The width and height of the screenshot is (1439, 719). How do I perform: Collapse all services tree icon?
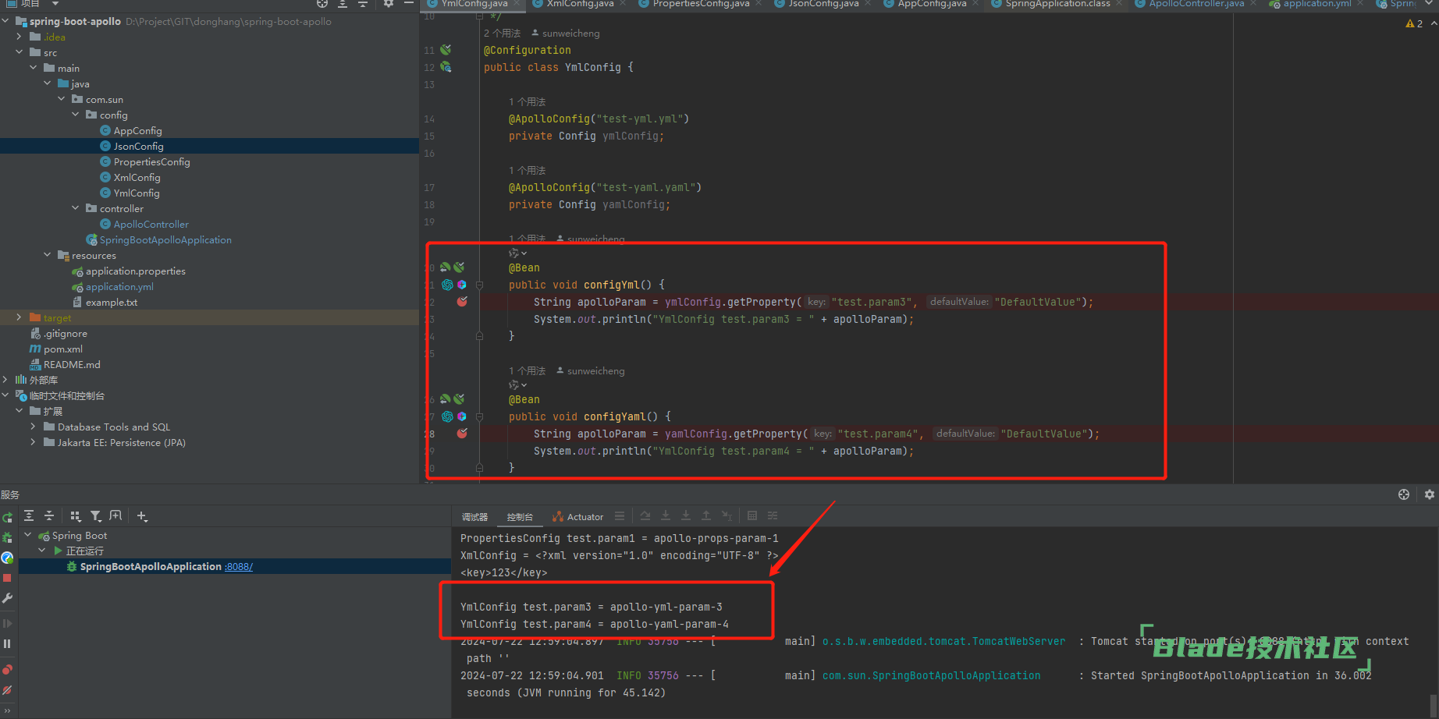click(x=49, y=515)
